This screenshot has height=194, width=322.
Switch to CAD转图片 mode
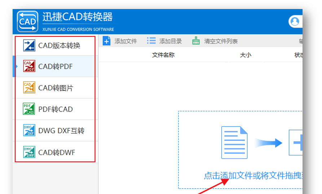(55, 88)
